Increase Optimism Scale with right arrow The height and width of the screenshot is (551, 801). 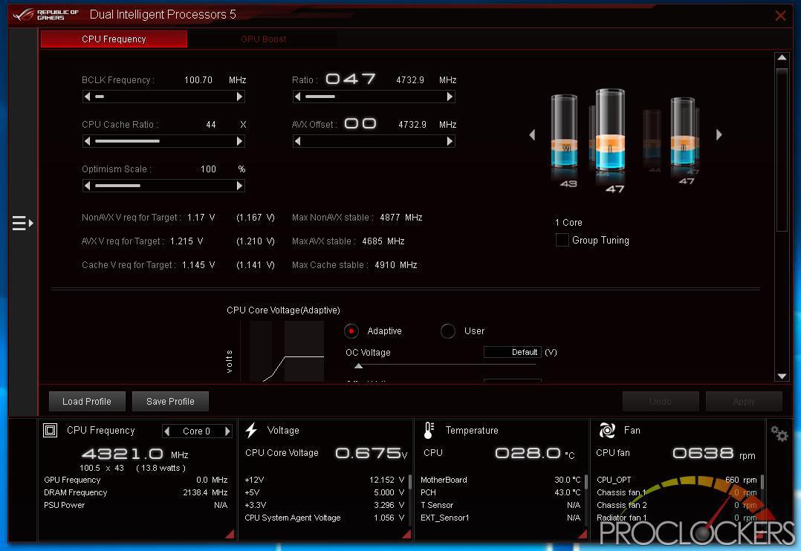pyautogui.click(x=239, y=186)
